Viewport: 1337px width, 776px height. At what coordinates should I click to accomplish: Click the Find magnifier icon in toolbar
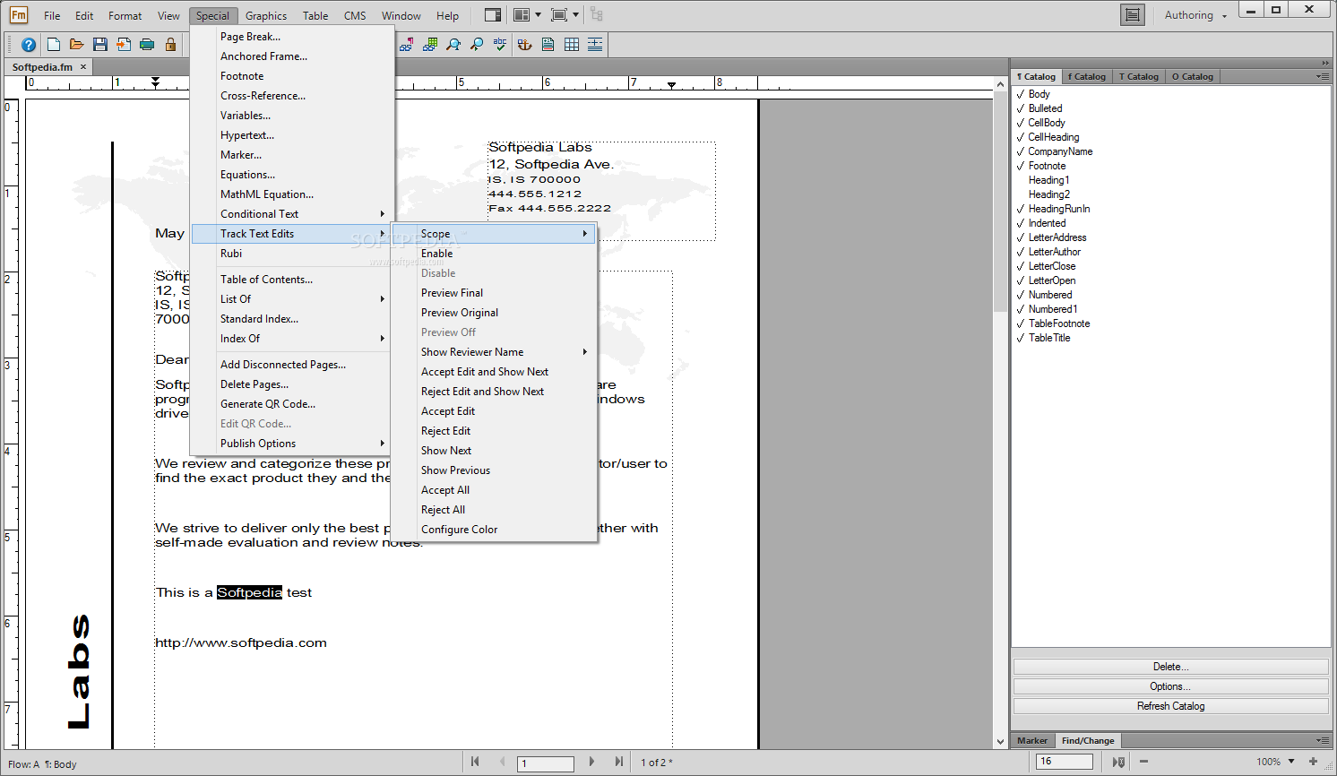point(453,45)
